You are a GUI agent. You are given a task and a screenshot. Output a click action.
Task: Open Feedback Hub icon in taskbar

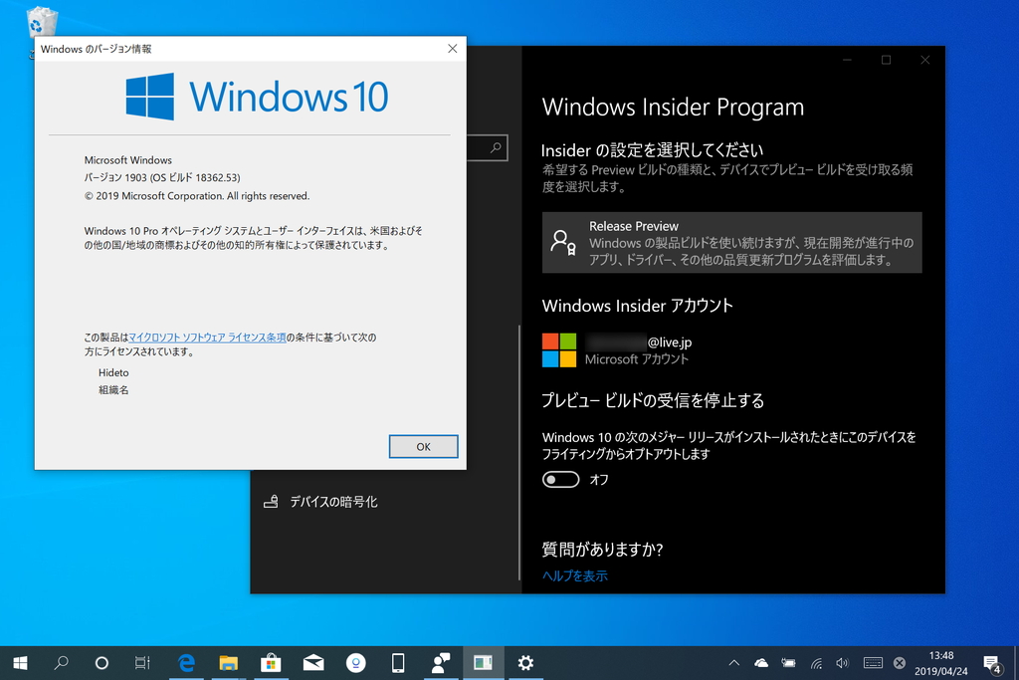coord(441,663)
